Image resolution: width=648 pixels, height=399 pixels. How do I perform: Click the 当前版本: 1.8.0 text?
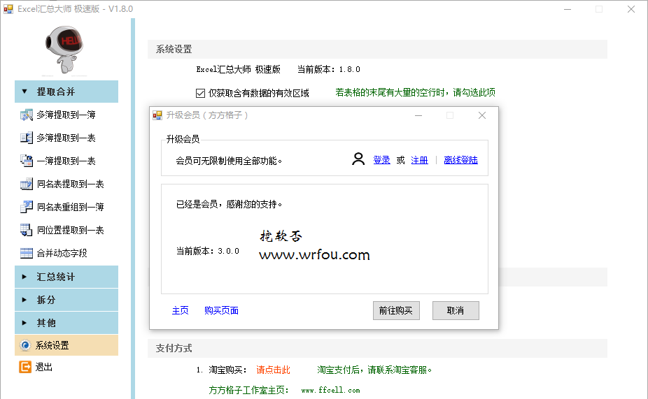(x=328, y=69)
